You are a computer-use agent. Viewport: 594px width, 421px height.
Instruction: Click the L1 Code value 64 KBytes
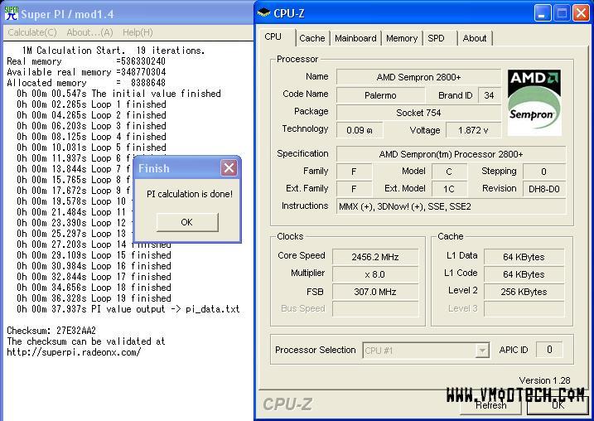(x=524, y=274)
